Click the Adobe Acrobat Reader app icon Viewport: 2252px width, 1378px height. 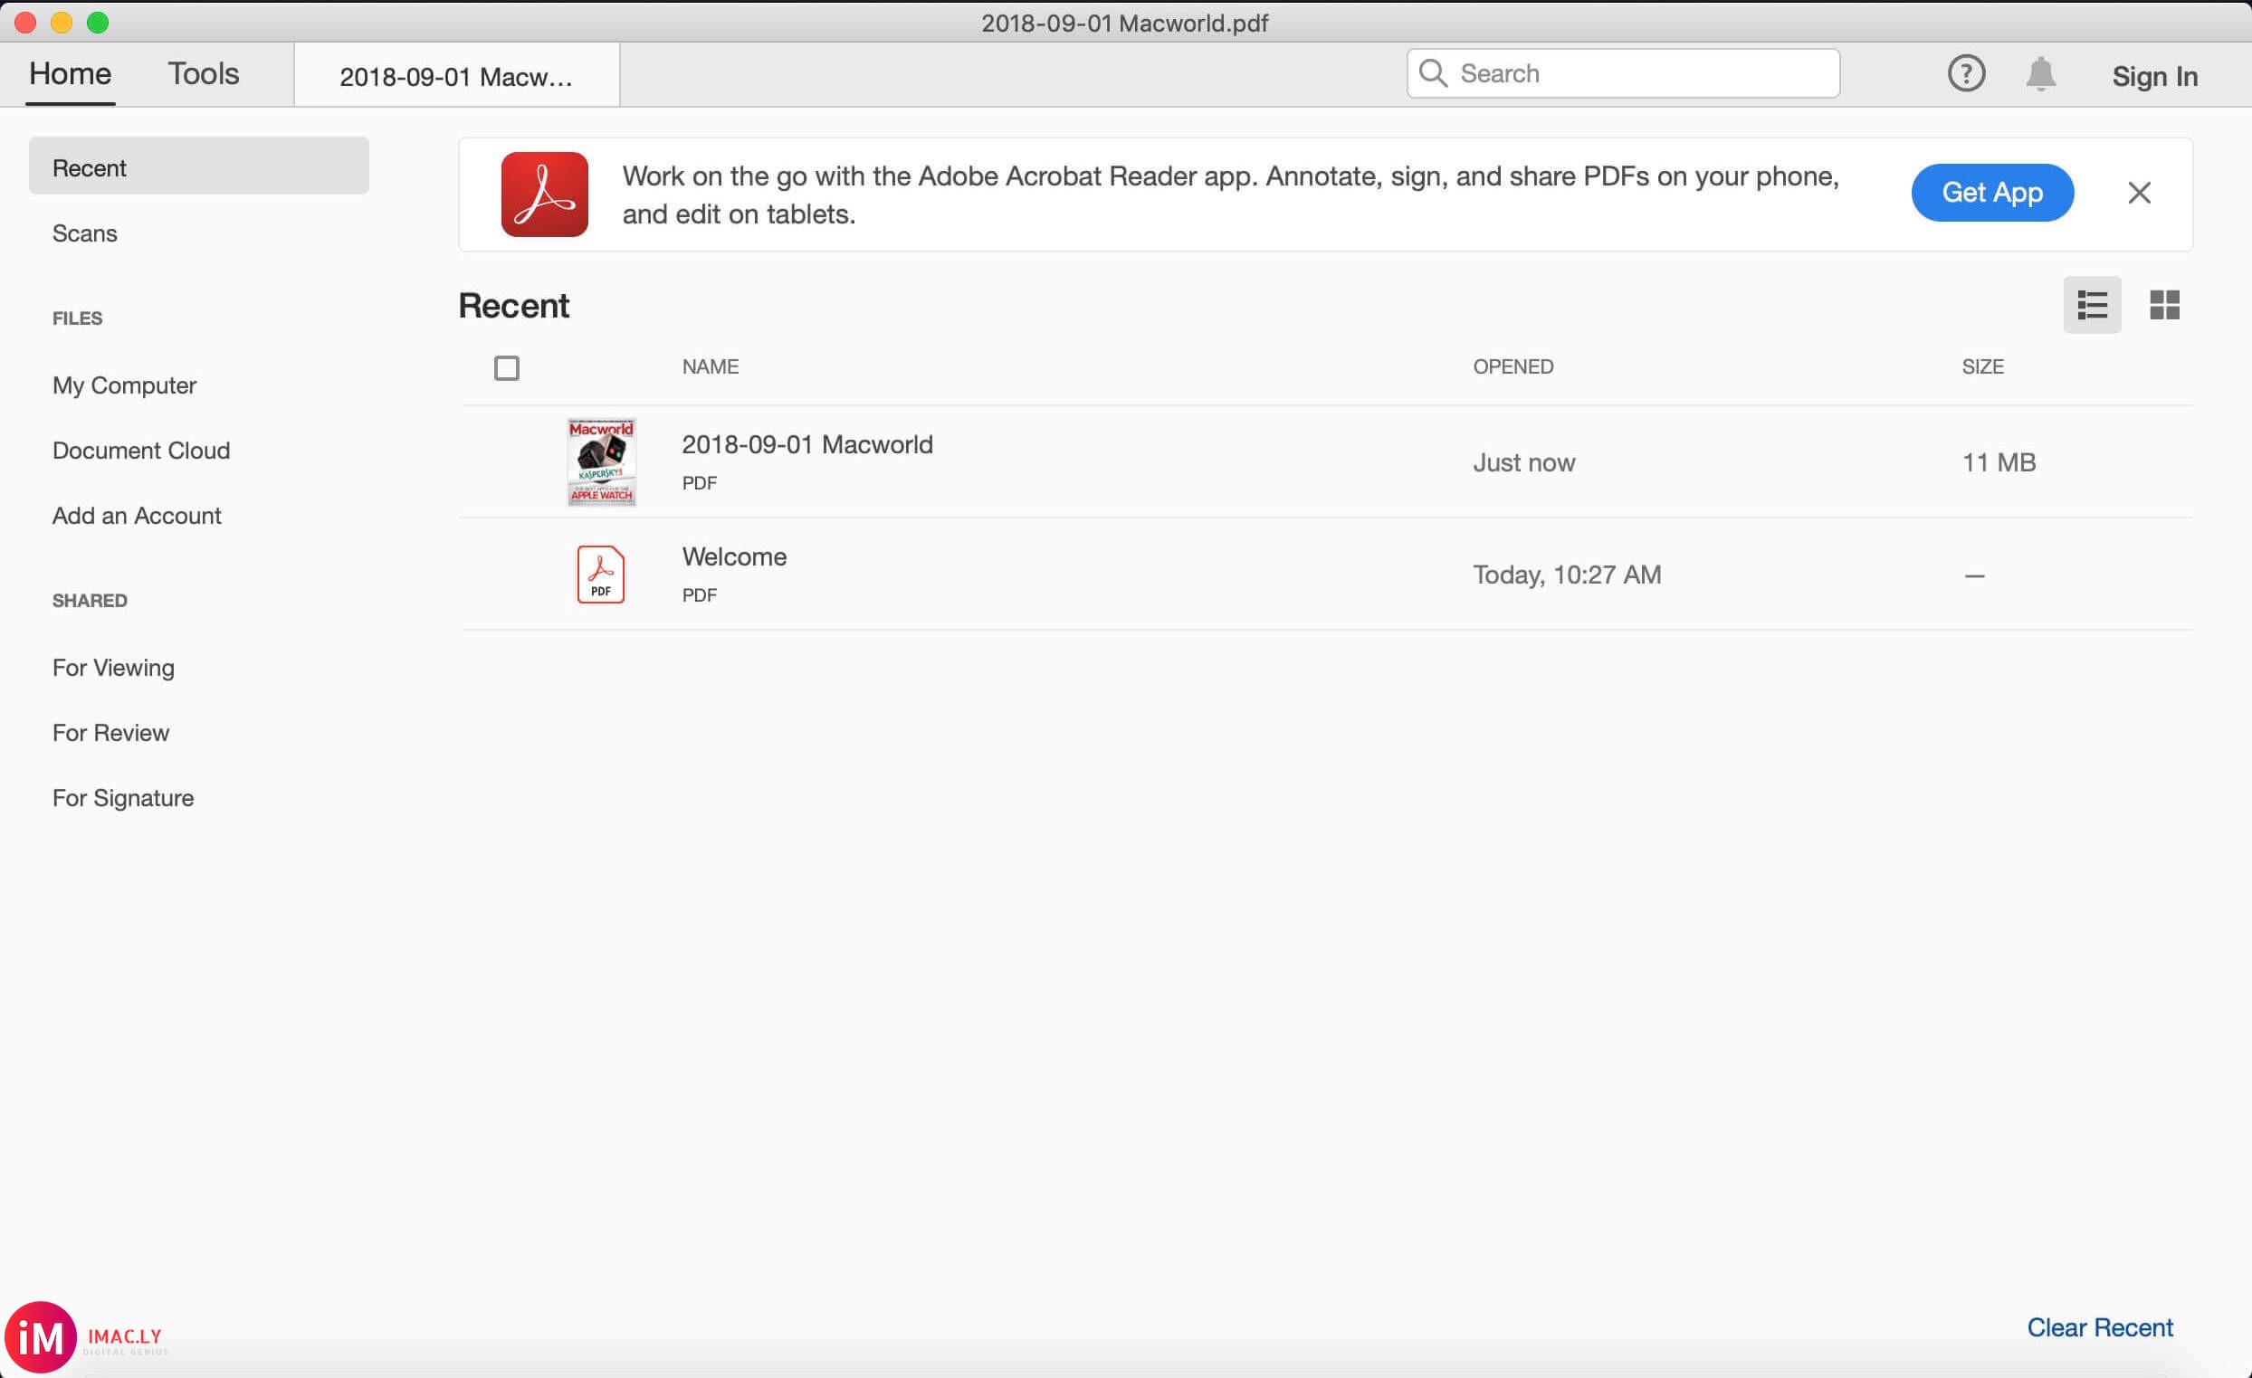click(542, 193)
